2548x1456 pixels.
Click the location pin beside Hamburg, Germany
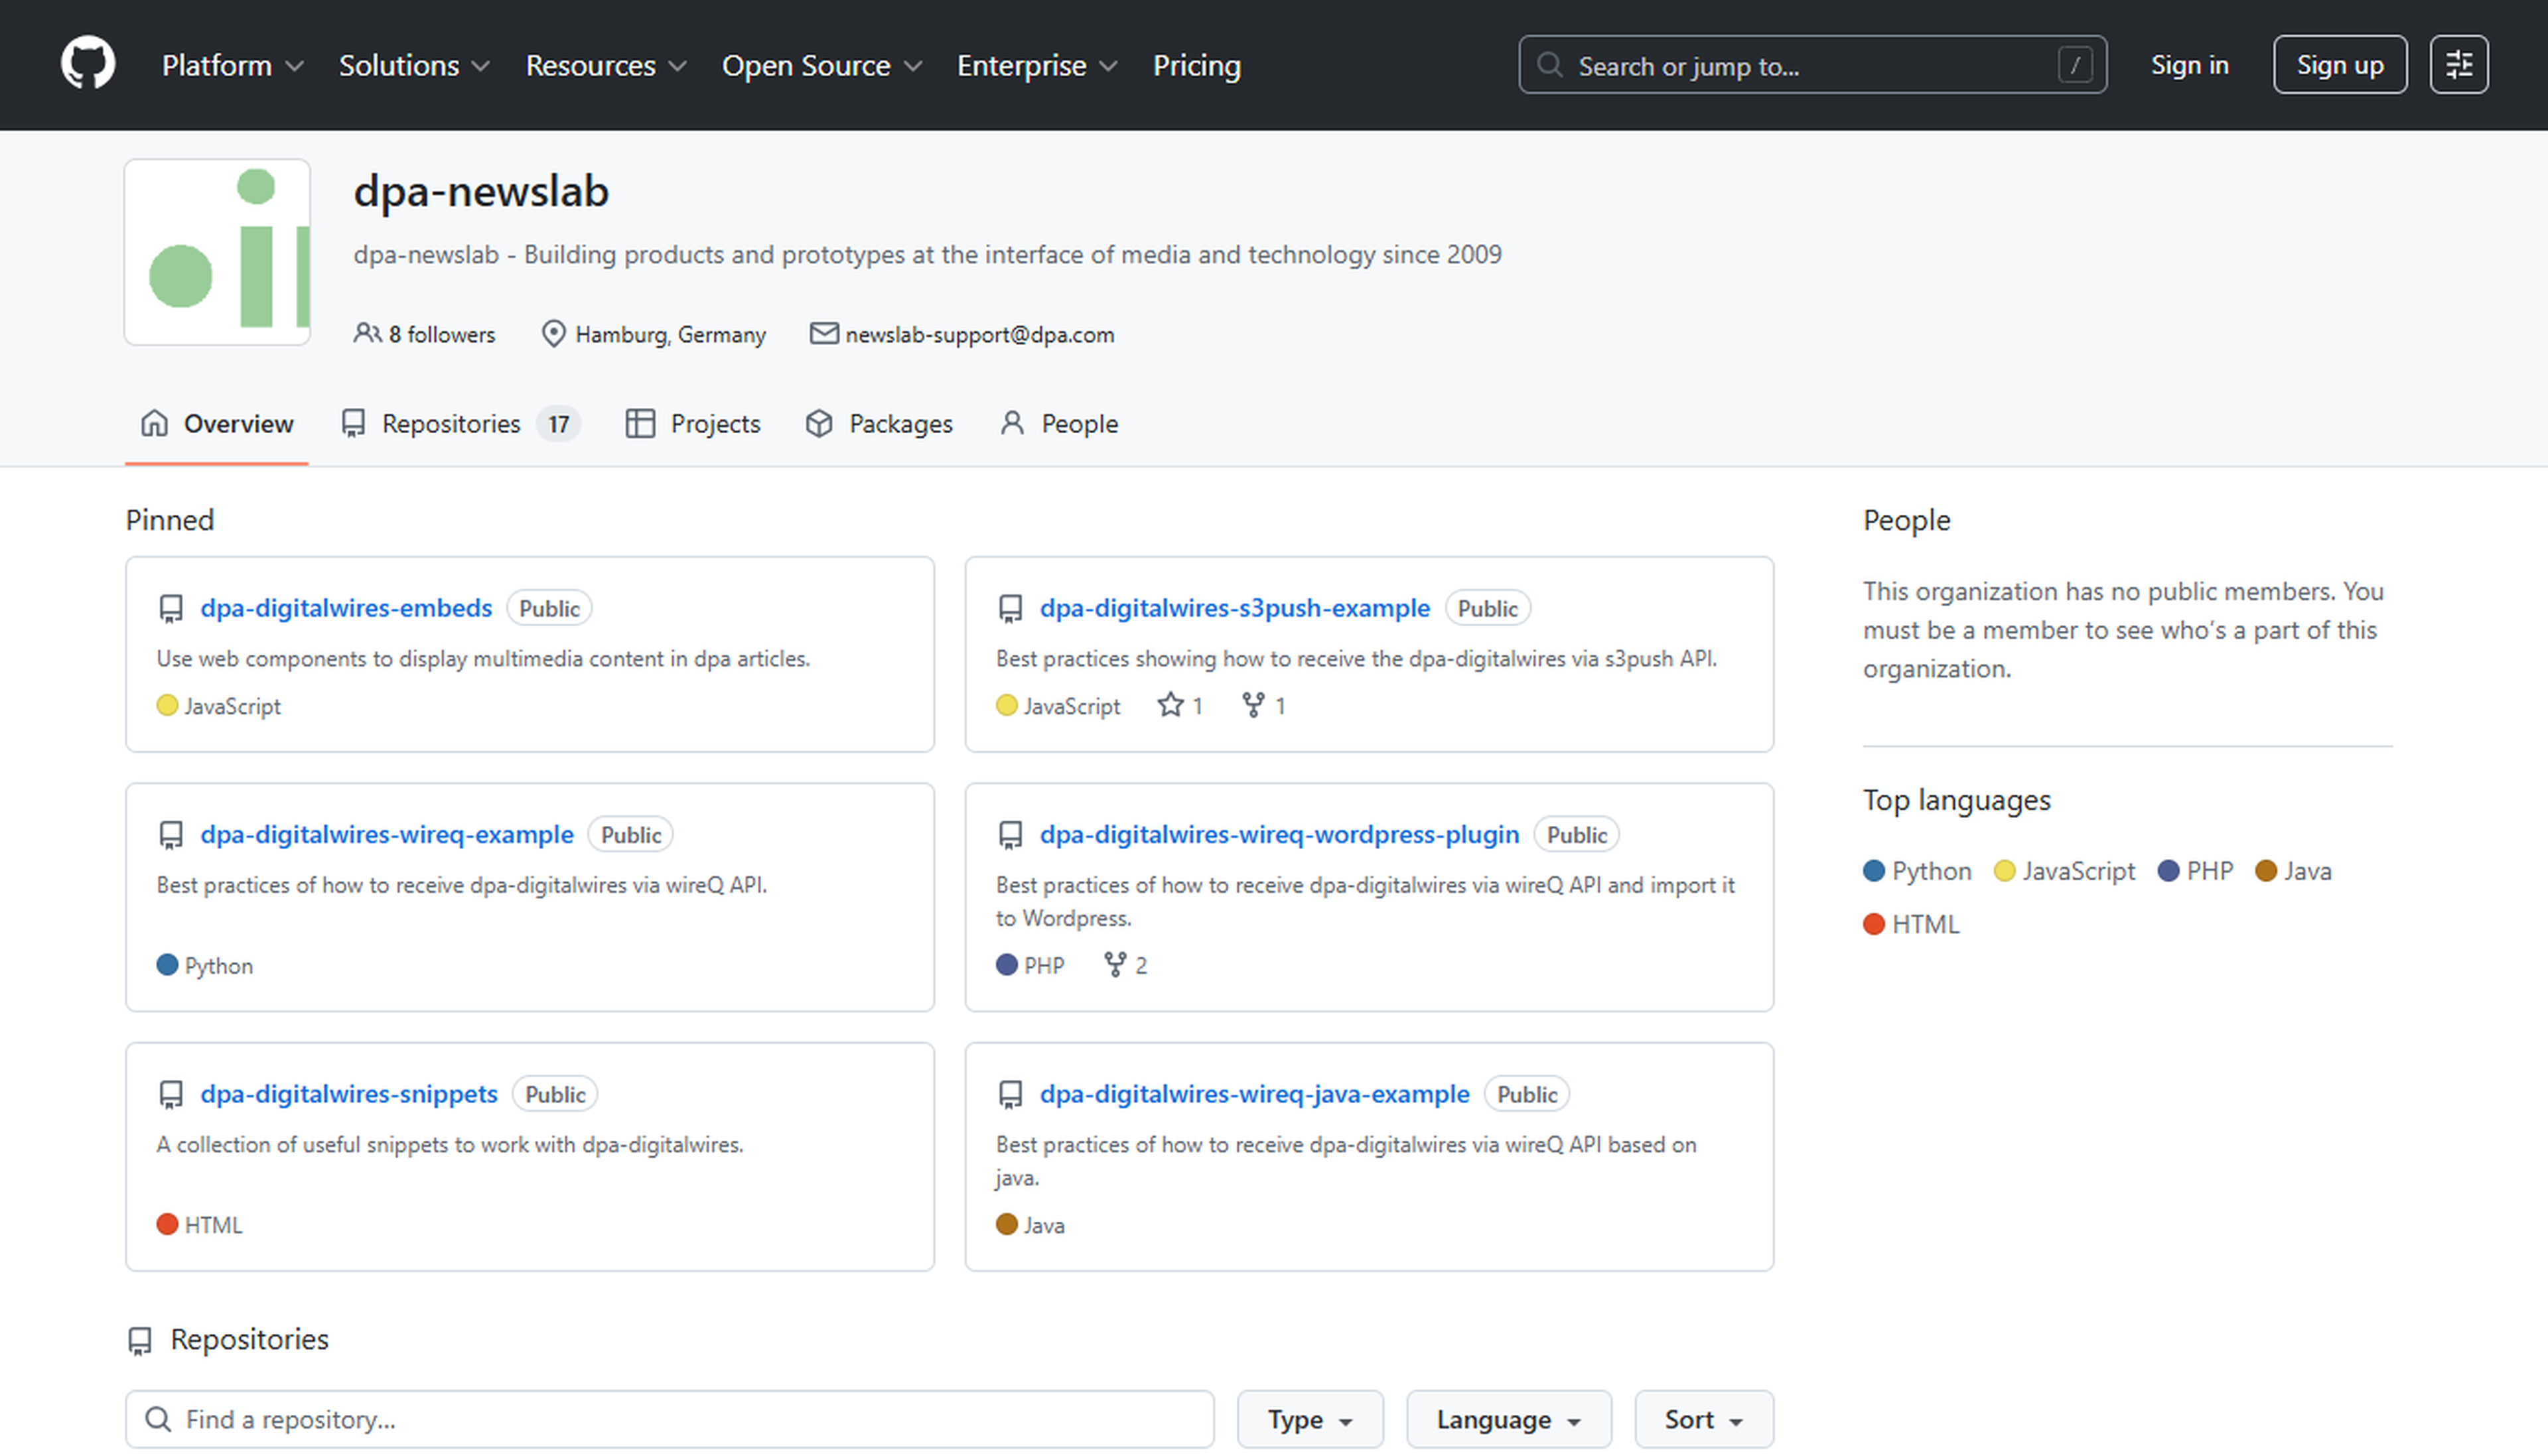pos(554,334)
